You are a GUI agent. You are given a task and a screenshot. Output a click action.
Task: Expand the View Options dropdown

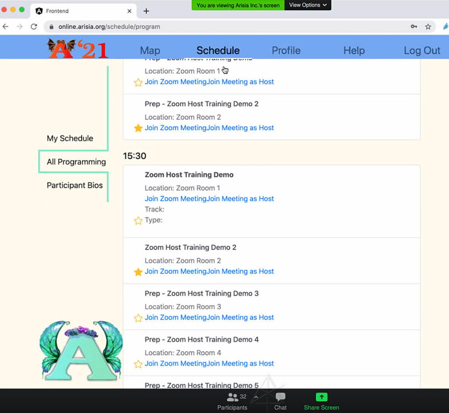(x=307, y=5)
